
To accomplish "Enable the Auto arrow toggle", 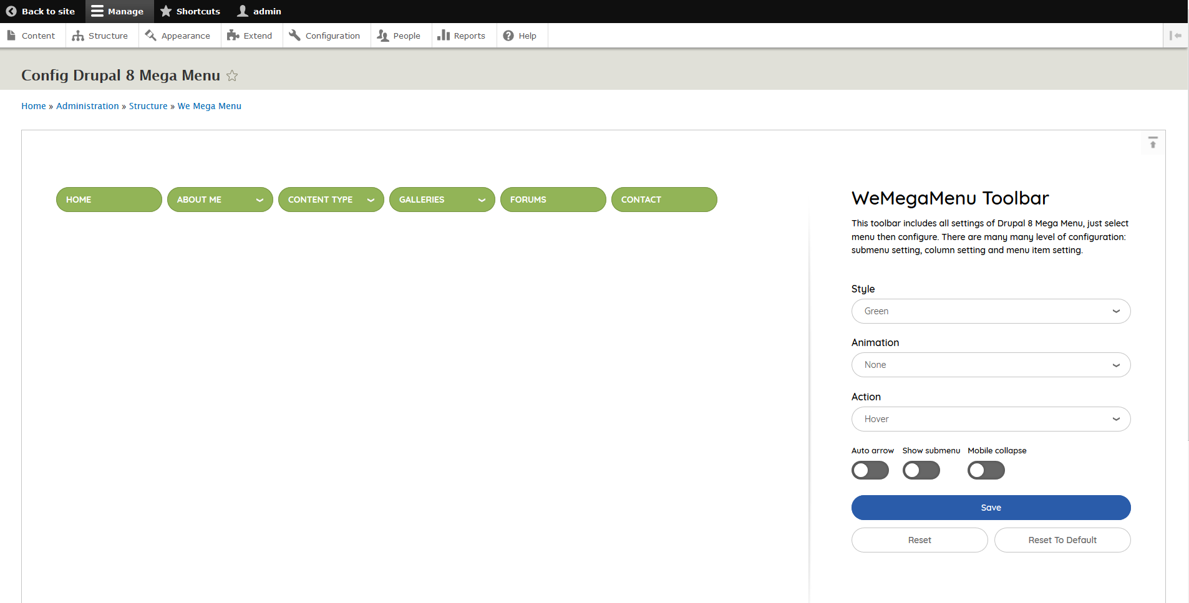I will click(870, 470).
